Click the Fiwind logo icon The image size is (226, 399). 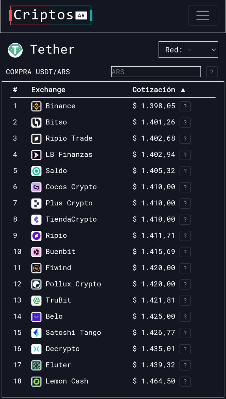(36, 268)
